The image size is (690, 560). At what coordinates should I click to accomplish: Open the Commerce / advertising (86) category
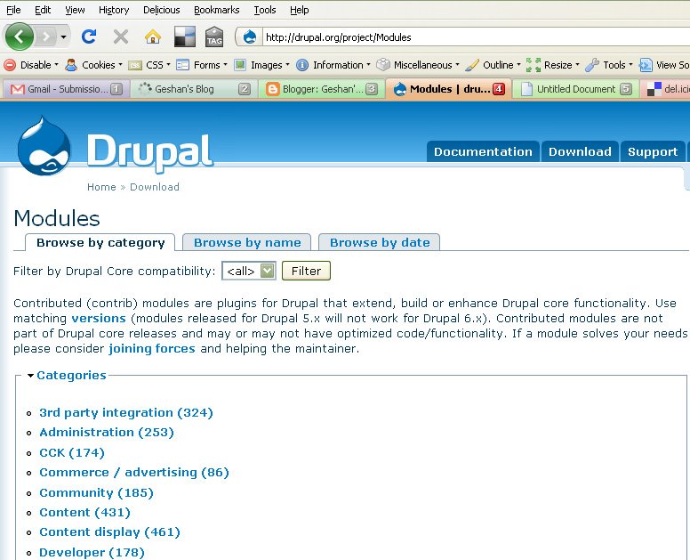[x=134, y=473]
